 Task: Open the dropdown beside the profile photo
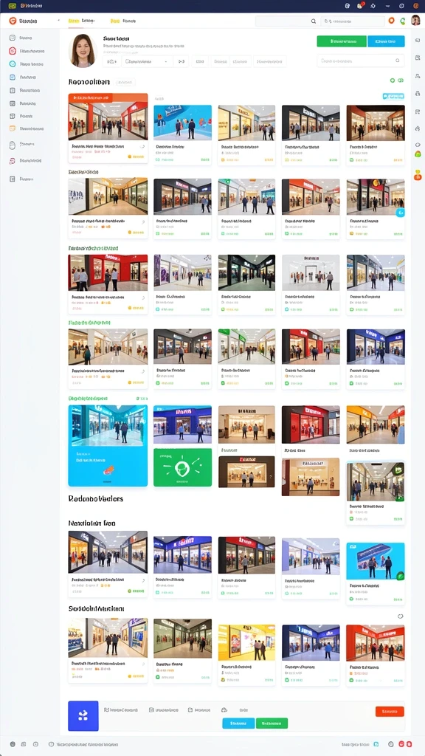[148, 62]
